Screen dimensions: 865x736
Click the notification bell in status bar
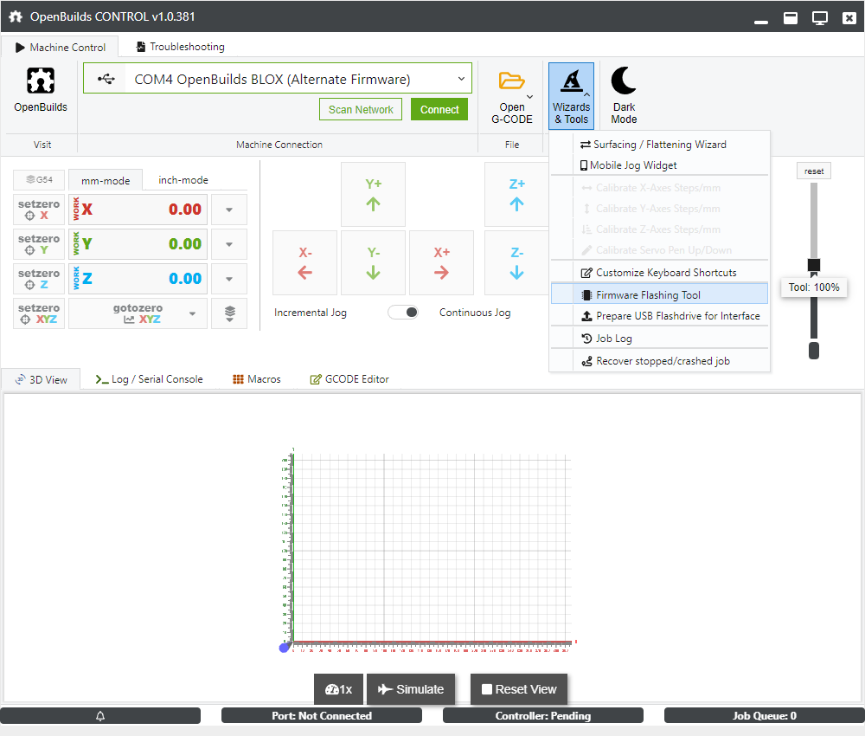[x=100, y=716]
